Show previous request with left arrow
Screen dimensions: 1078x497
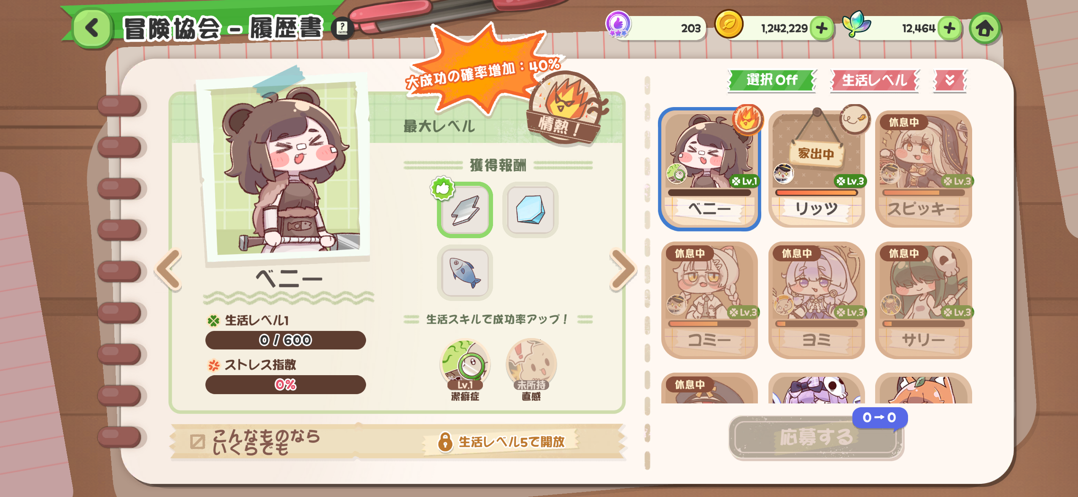tap(169, 270)
